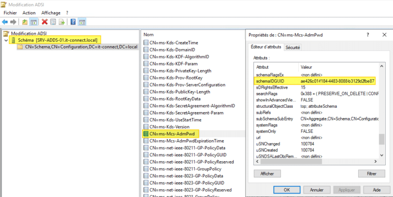393x197 pixels.
Task: Click the attribute list scroll-up arrow
Action: [x=382, y=66]
